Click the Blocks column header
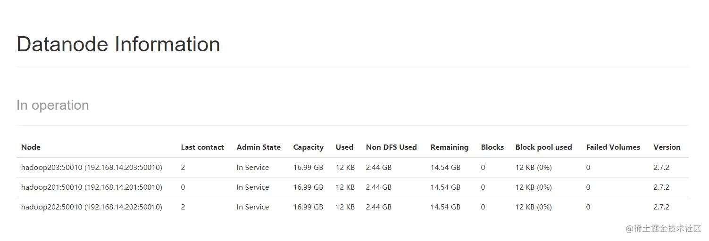The width and height of the screenshot is (709, 241). 492,147
